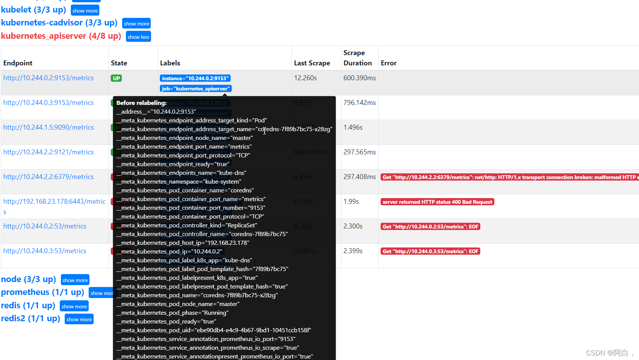
Task: Open the redis2 (1/1 up) heading
Action: click(x=30, y=318)
